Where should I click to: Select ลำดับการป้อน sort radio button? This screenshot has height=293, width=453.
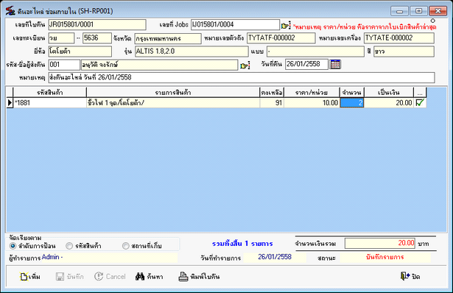pyautogui.click(x=13, y=246)
